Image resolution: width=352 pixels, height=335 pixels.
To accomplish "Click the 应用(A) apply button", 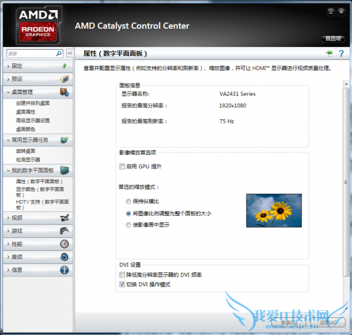I will 328,323.
